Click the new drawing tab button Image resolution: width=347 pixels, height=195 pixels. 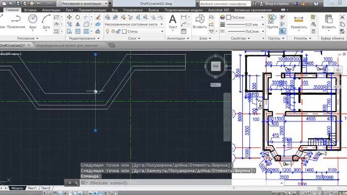(x=112, y=45)
